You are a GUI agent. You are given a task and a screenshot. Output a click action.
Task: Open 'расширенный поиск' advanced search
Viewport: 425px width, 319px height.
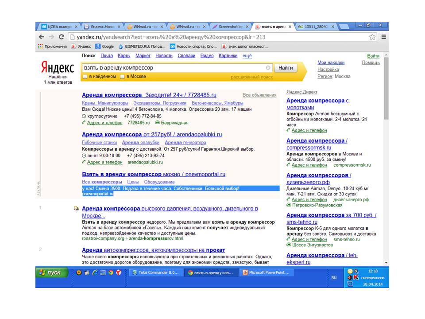click(251, 77)
